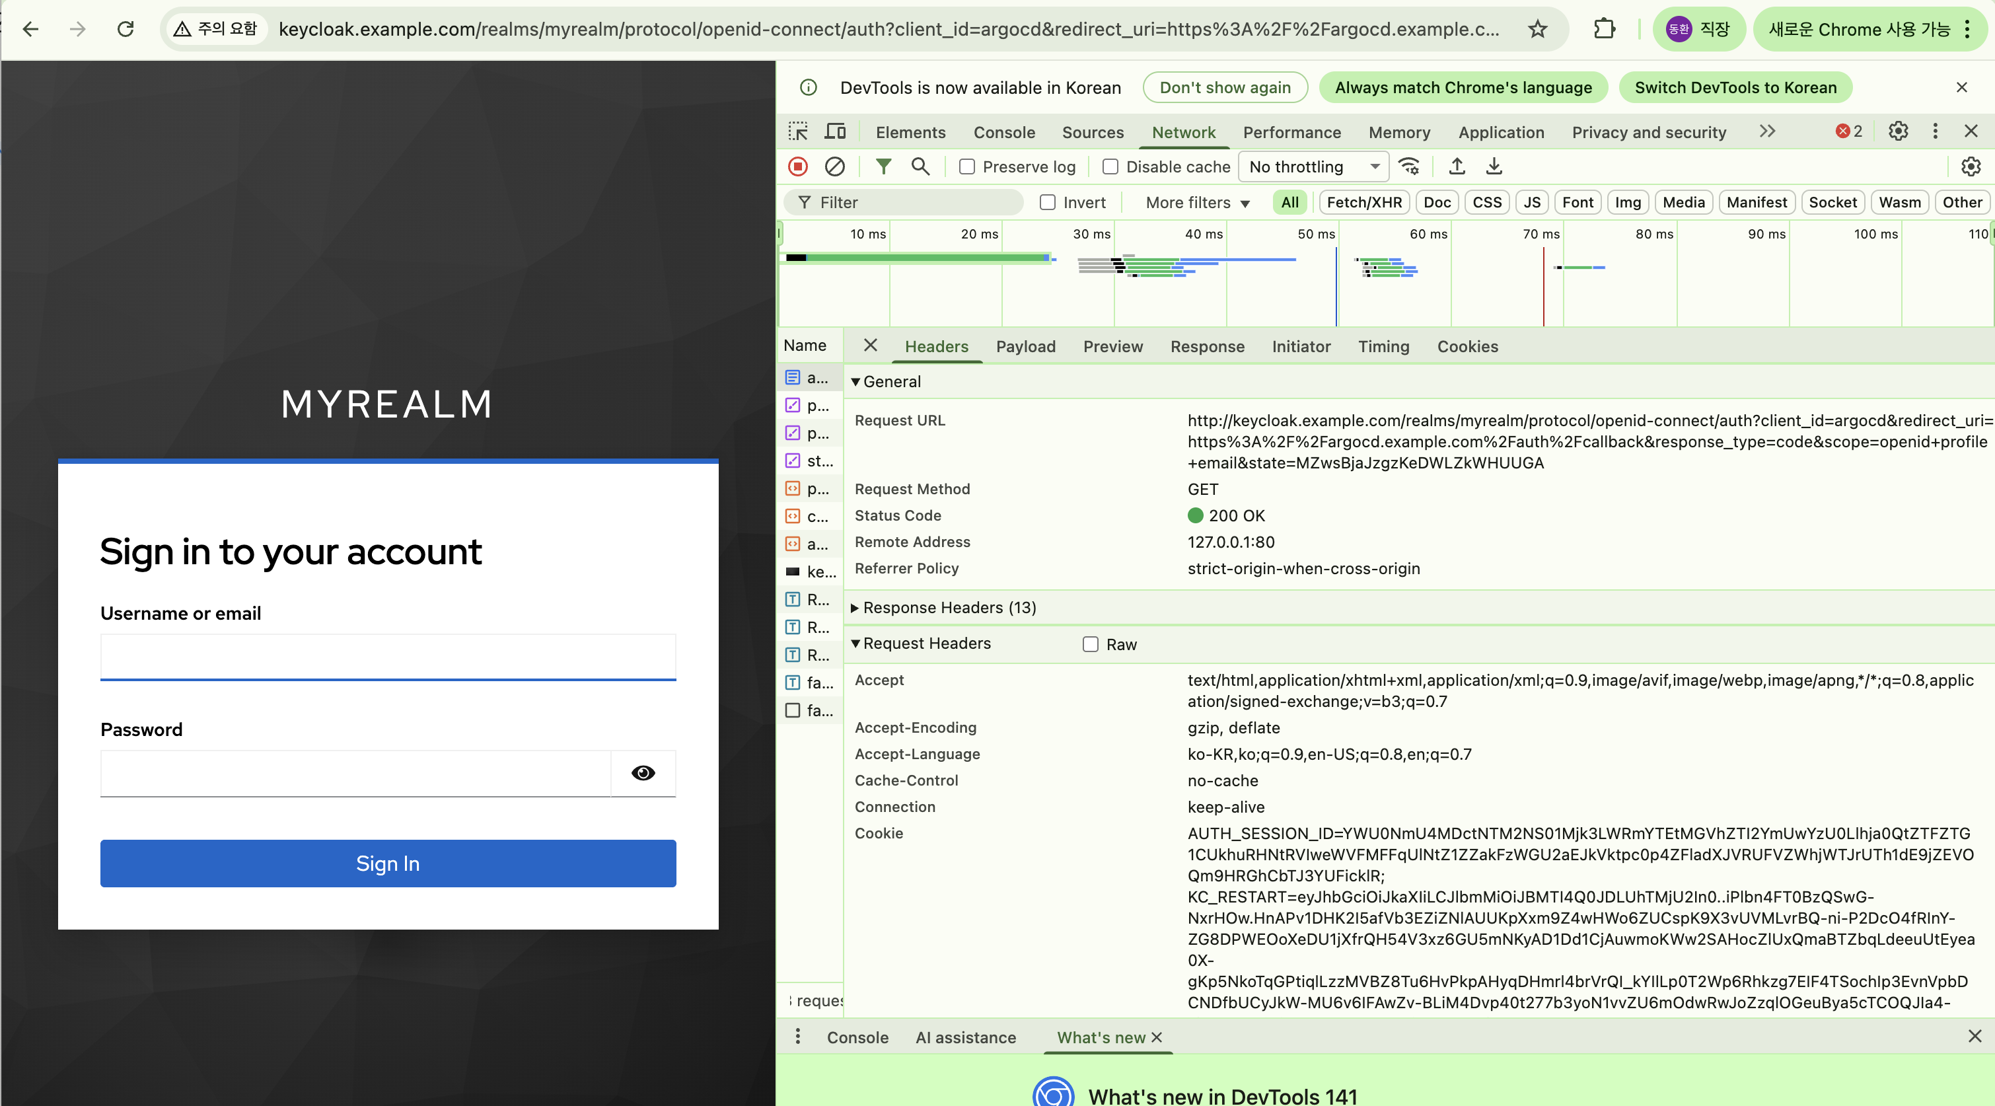Open DevTools settings gear icon
This screenshot has width=1995, height=1106.
[1897, 131]
